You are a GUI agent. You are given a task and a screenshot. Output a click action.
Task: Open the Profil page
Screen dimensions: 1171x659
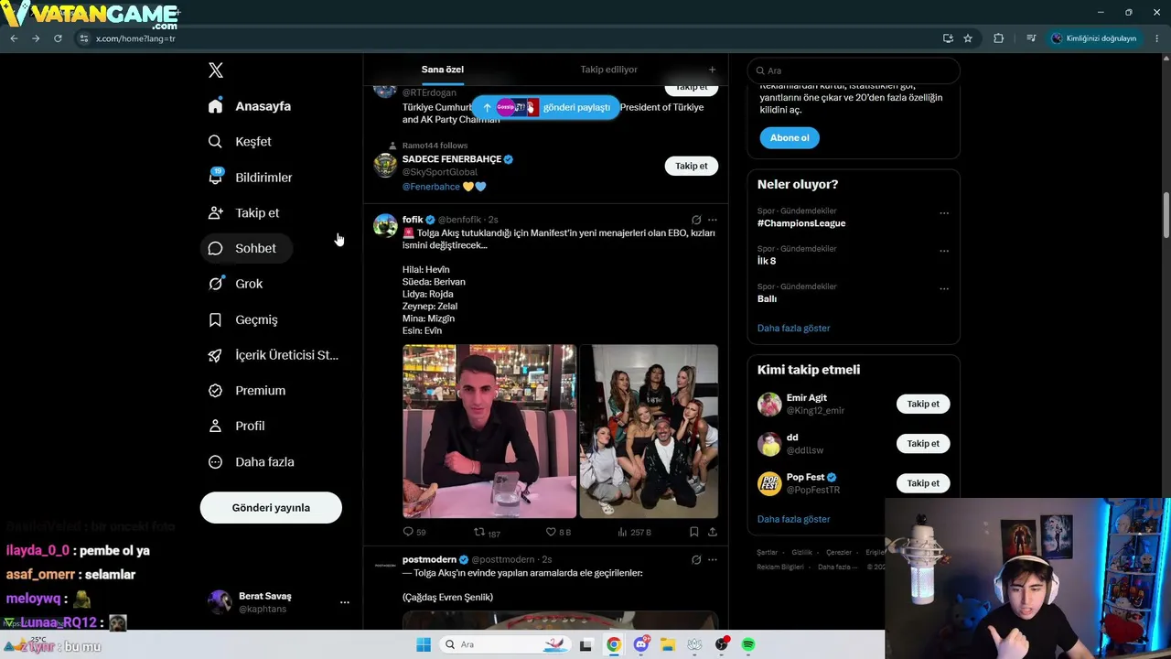[236, 427]
